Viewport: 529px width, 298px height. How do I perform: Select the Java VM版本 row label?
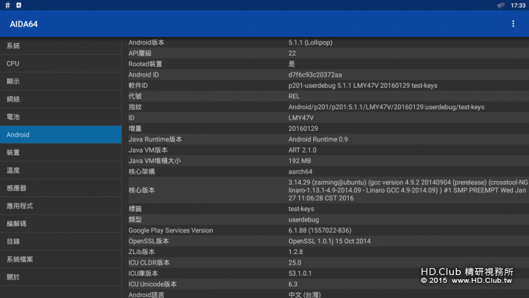coord(148,150)
